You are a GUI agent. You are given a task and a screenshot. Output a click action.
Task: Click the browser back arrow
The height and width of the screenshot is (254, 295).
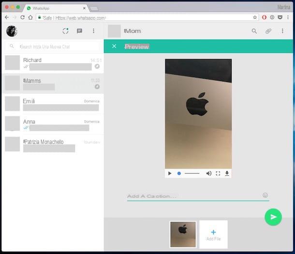pos(7,17)
